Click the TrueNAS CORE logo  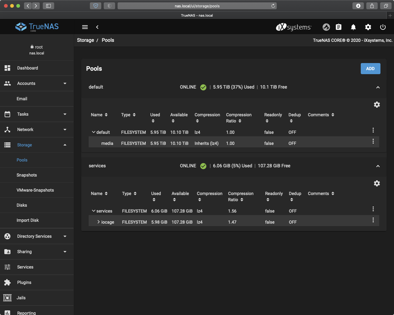coord(37,27)
